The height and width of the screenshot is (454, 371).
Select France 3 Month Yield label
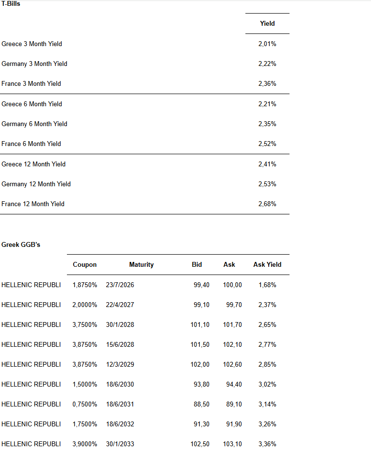(x=31, y=84)
